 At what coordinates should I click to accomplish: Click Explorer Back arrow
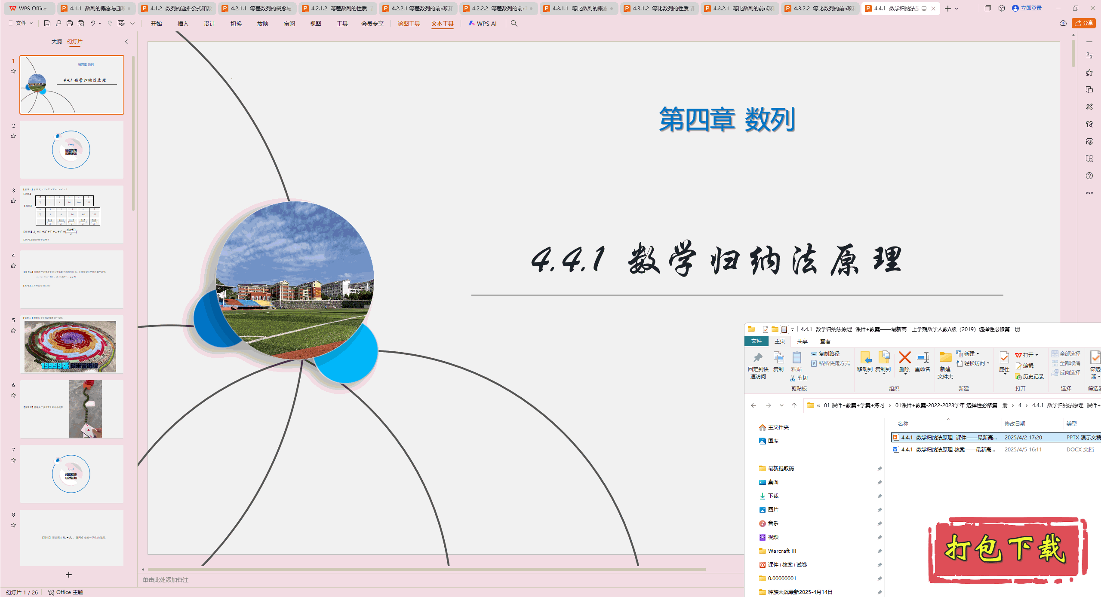753,405
